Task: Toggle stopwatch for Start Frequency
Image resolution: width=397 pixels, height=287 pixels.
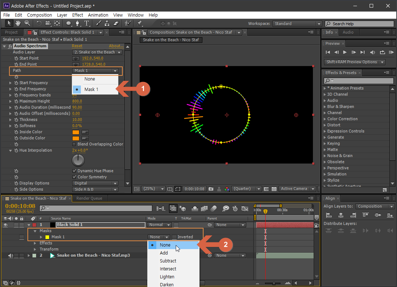Action: tap(16, 83)
